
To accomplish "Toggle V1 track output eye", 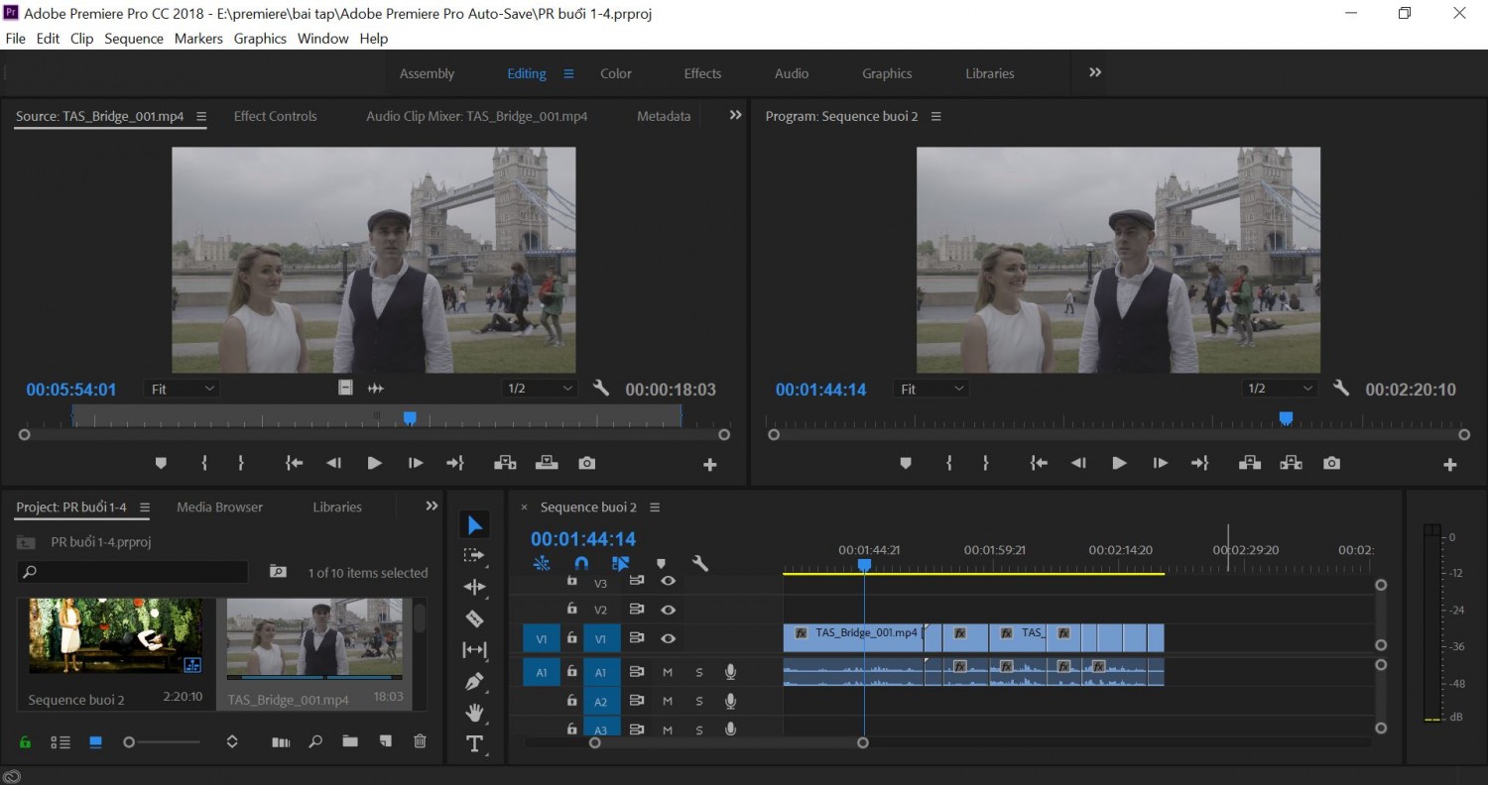I will 668,639.
